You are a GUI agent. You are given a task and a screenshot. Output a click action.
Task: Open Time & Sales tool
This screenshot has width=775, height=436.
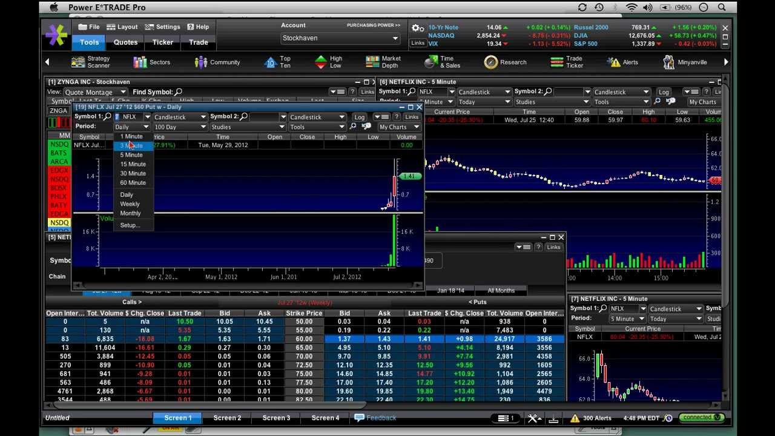[x=443, y=62]
